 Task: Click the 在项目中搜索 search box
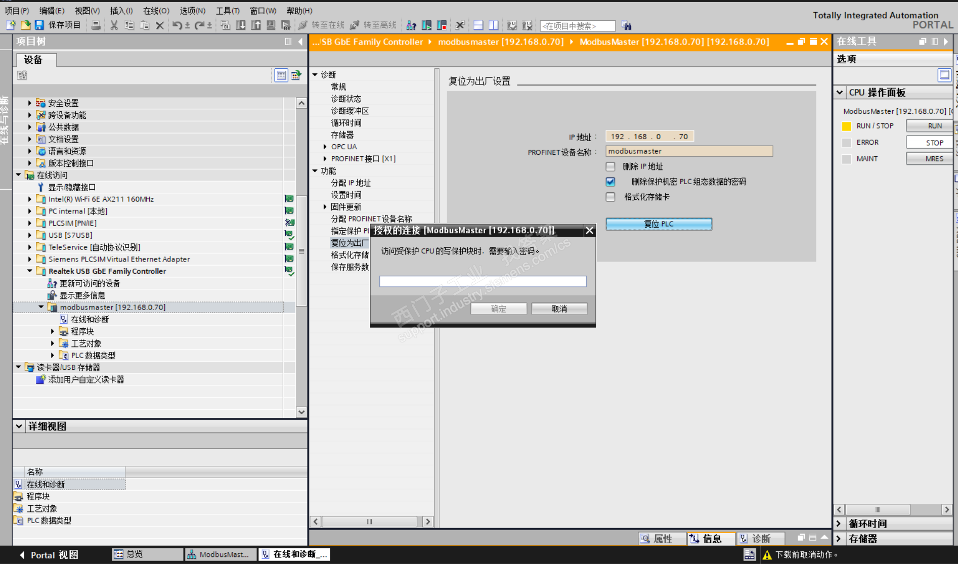(x=578, y=26)
